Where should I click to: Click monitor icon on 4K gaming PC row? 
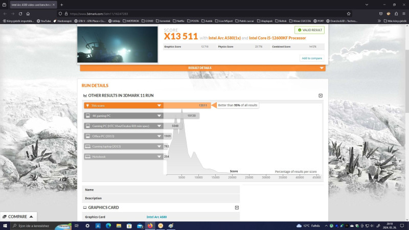click(88, 116)
